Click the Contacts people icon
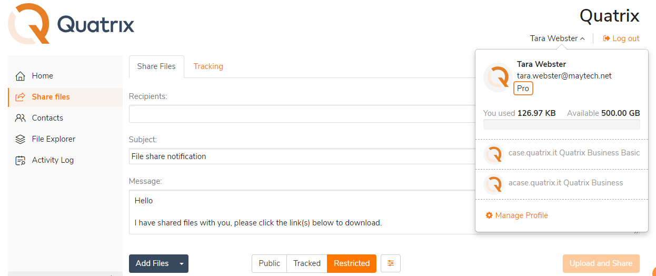The height and width of the screenshot is (276, 656). click(x=21, y=118)
